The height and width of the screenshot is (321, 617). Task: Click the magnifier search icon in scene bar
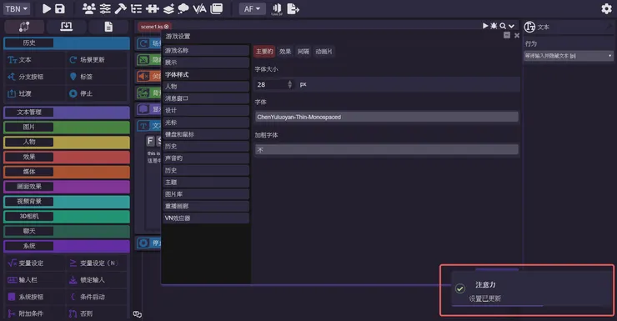point(503,26)
